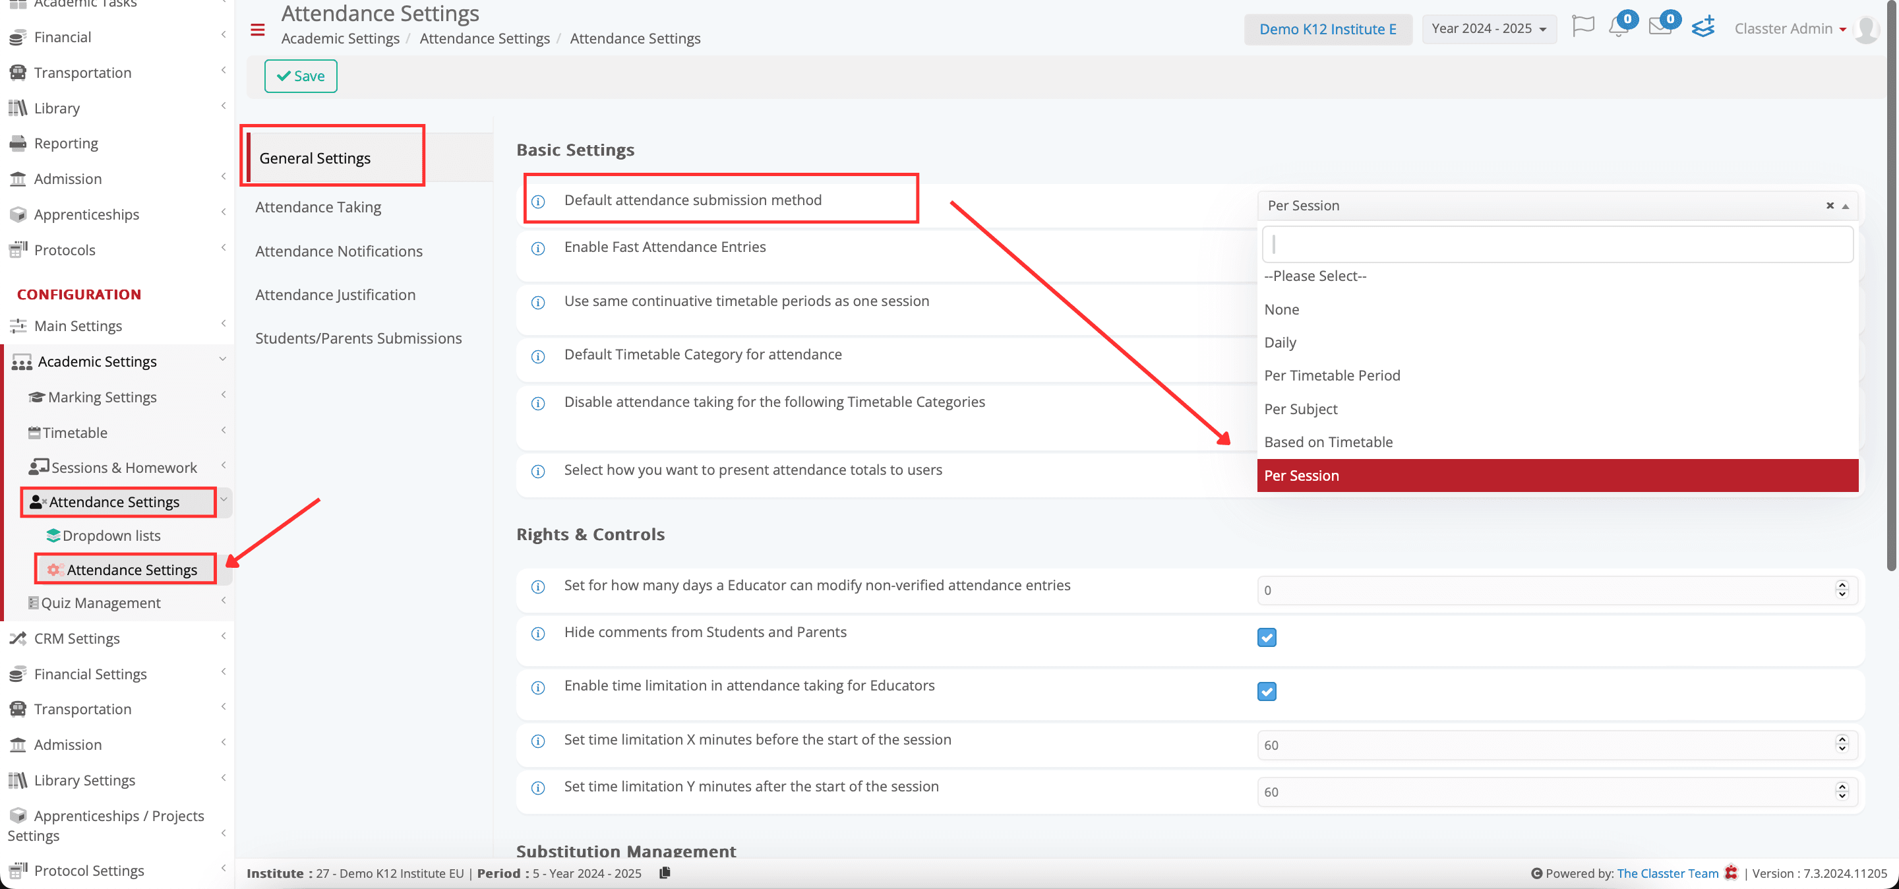1899x889 pixels.
Task: Click the CRM Settings shuffle icon
Action: (x=18, y=638)
